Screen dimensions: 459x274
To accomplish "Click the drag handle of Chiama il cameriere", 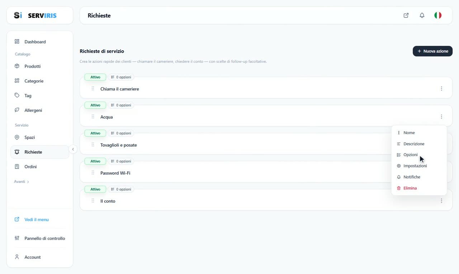I will click(x=93, y=89).
